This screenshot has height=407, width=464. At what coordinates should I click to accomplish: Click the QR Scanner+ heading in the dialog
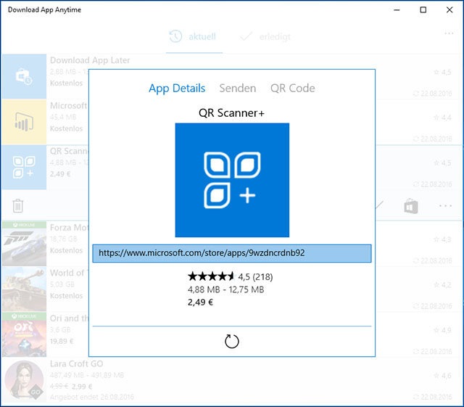232,113
